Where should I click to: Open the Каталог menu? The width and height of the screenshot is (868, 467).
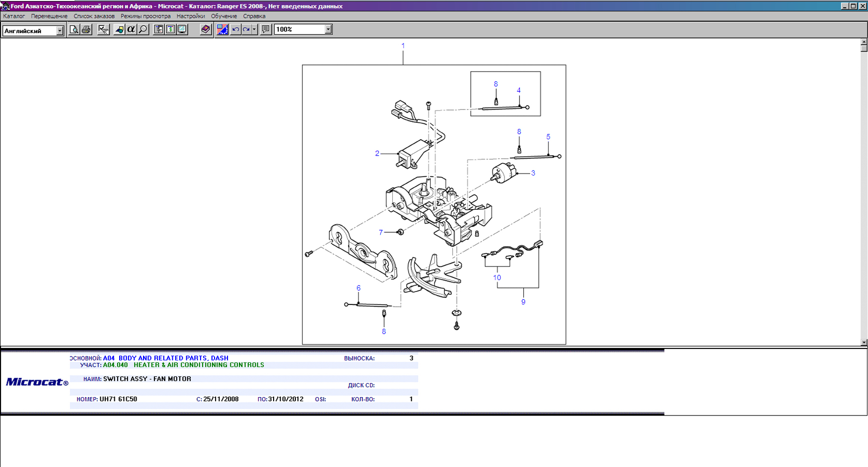coord(14,16)
